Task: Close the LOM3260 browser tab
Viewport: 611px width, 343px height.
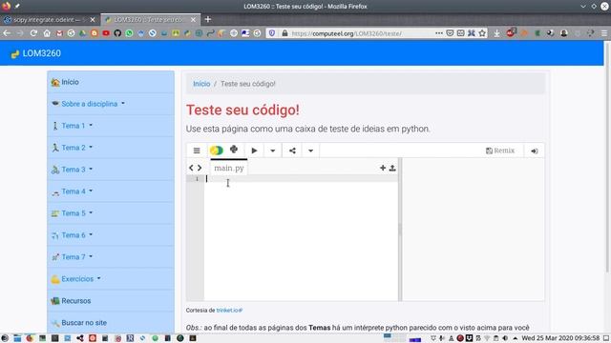Action: coord(193,19)
